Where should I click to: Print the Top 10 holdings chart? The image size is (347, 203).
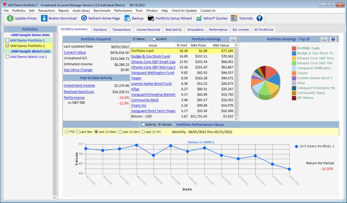(324, 39)
